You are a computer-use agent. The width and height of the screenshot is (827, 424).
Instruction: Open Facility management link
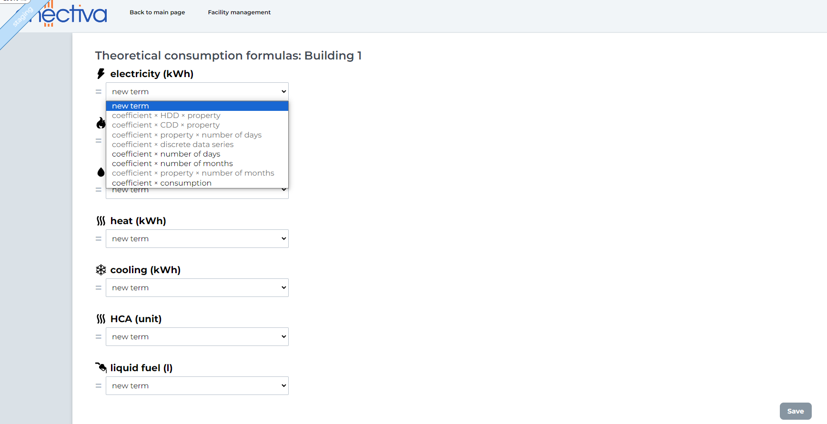click(239, 12)
